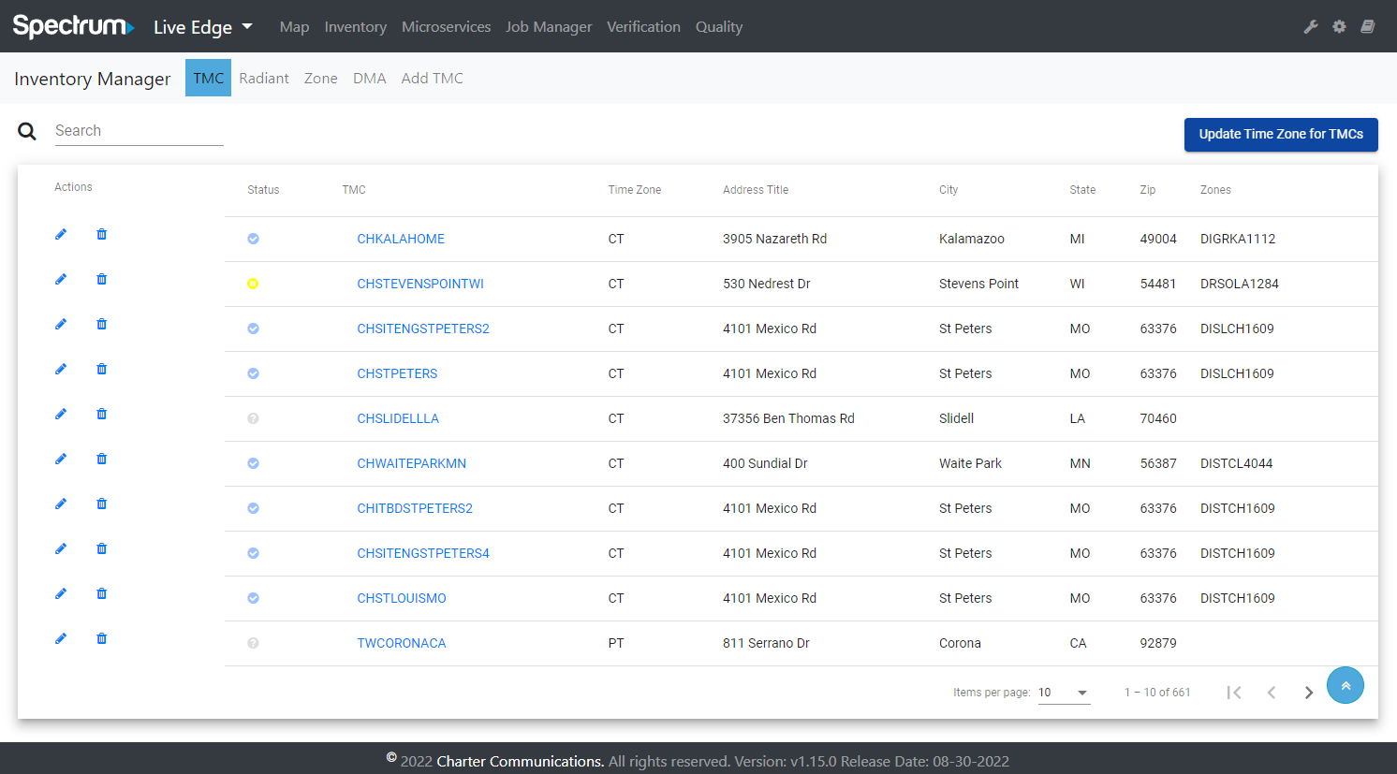Go to the next page of results
Screen dimensions: 1397x774
(1309, 693)
